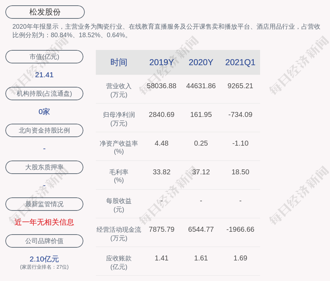Click the ROE value -1.10
The height and width of the screenshot is (281, 330).
(x=240, y=144)
